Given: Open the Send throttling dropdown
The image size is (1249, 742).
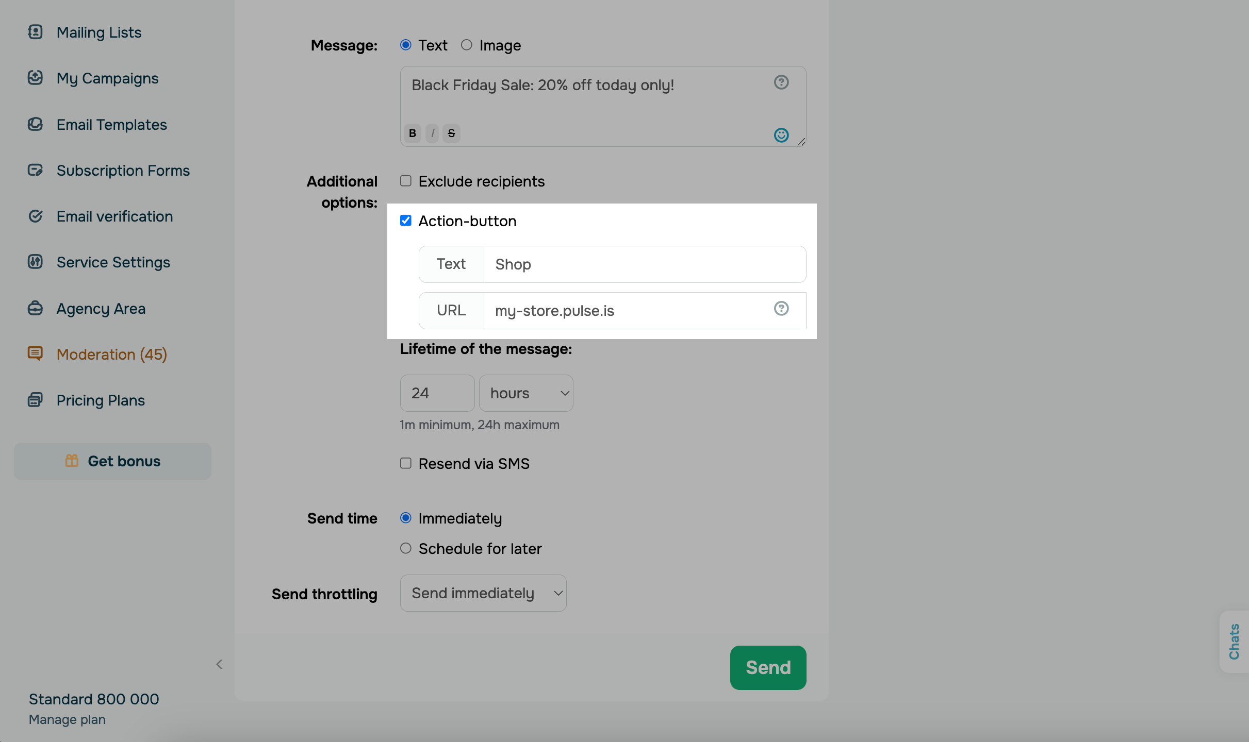Looking at the screenshot, I should coord(483,593).
